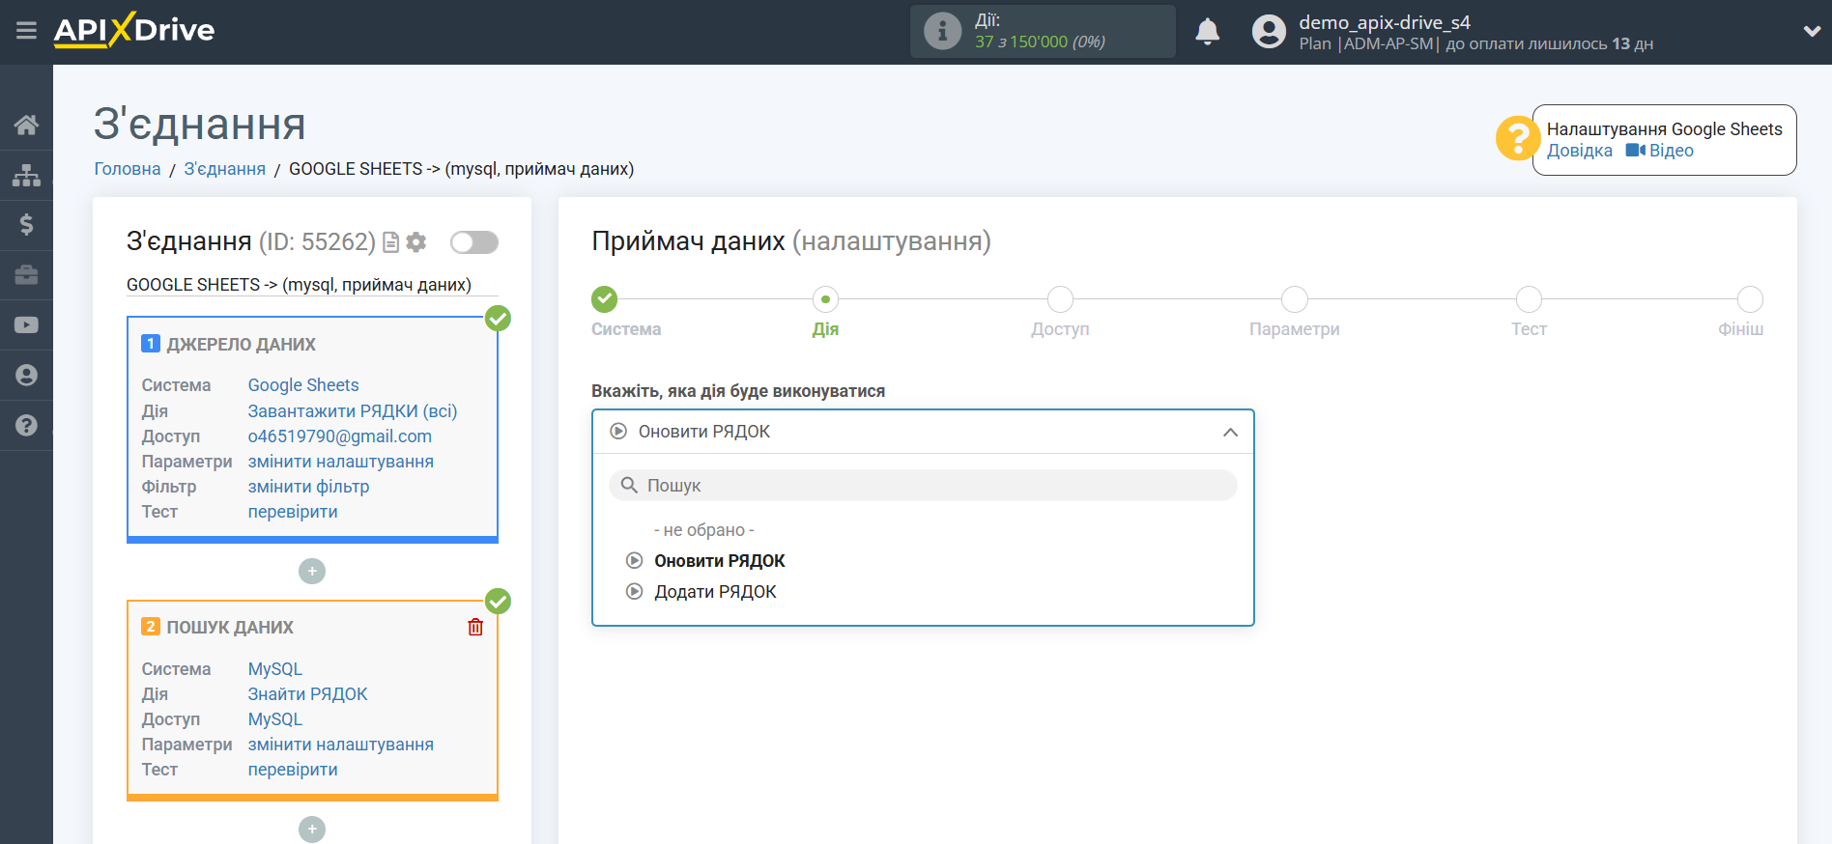Click source перевірити test link
Image resolution: width=1832 pixels, height=844 pixels.
tap(293, 512)
